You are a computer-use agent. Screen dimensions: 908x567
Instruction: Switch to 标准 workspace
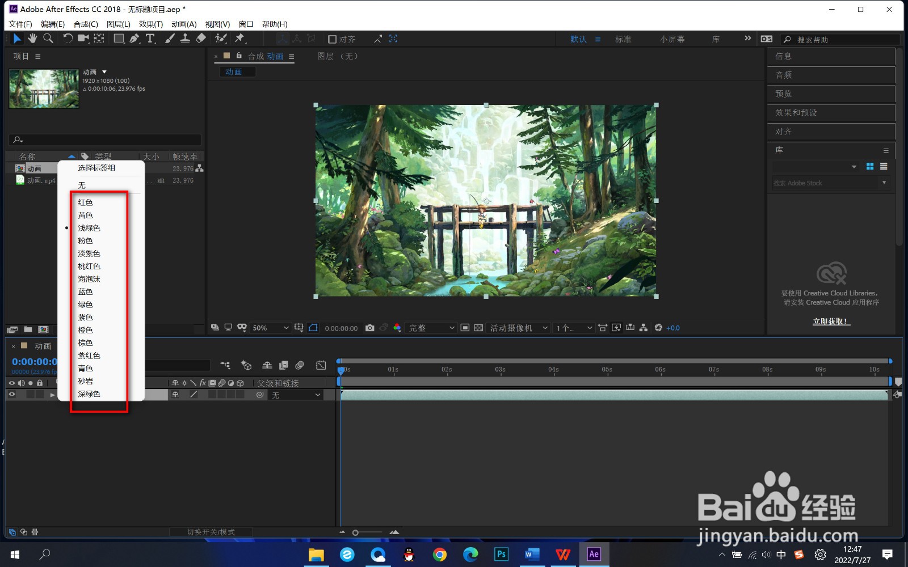click(623, 39)
